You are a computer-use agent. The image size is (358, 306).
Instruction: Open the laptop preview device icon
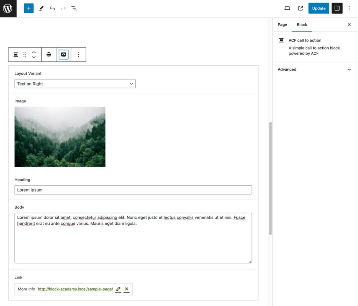(287, 8)
